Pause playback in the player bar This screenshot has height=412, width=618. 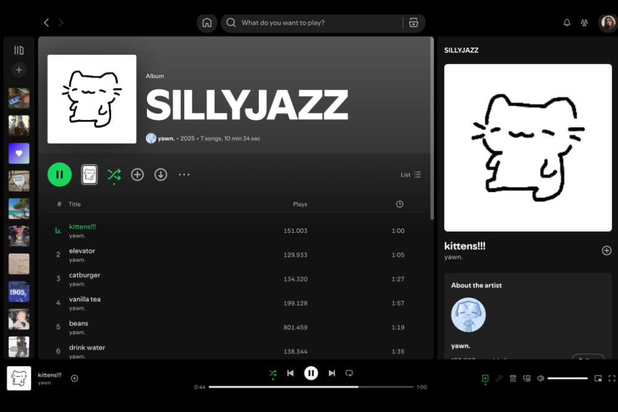pyautogui.click(x=311, y=373)
